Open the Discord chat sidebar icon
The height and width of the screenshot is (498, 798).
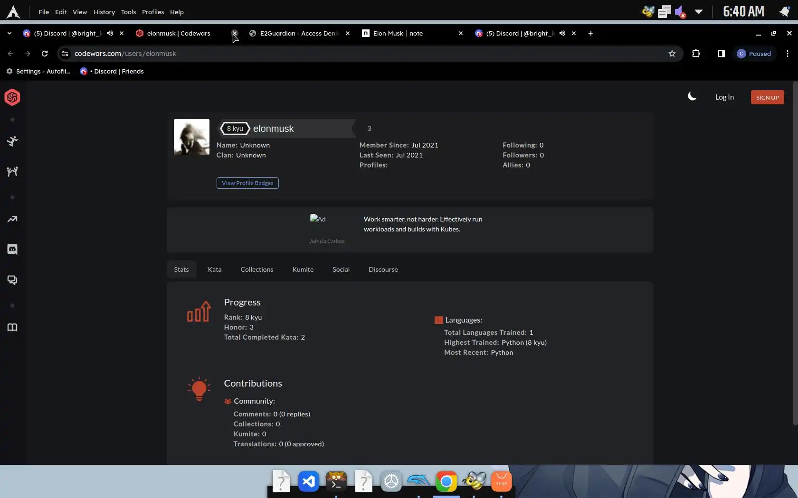(x=12, y=249)
